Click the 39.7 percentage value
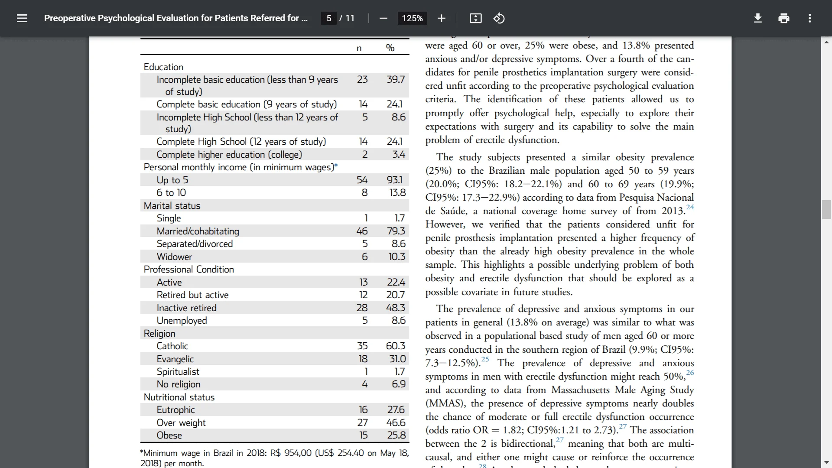This screenshot has height=468, width=832. coord(396,79)
